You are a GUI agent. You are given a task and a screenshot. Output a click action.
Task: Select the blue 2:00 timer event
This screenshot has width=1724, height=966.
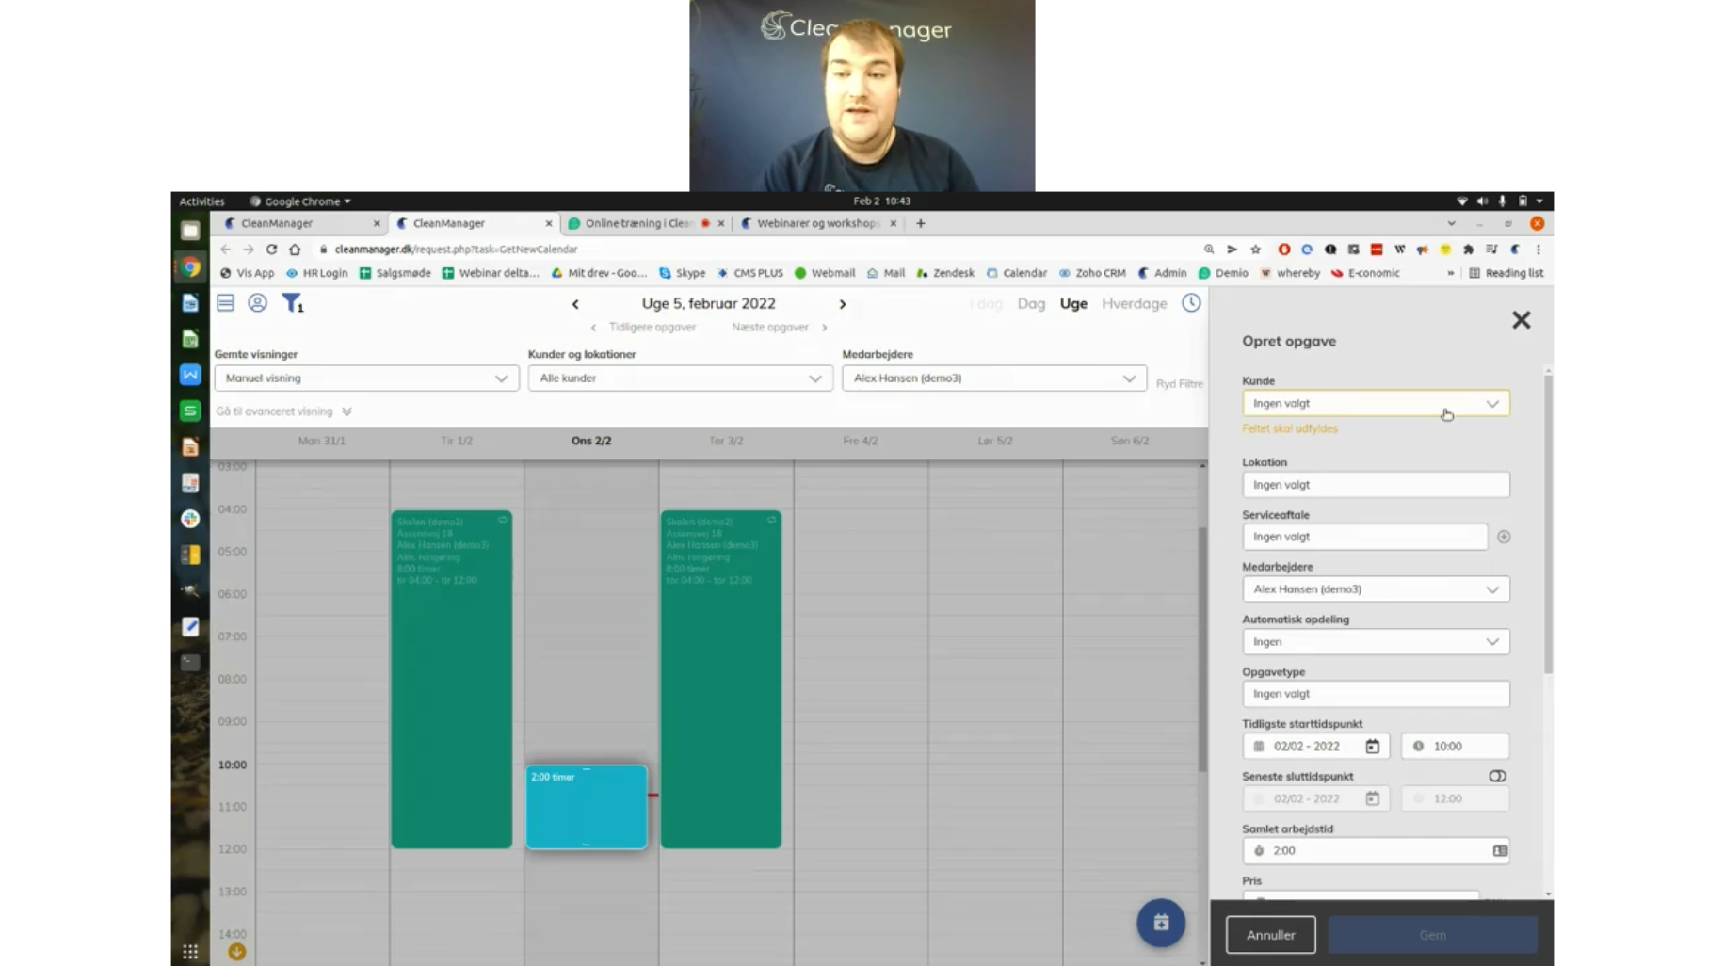click(587, 807)
